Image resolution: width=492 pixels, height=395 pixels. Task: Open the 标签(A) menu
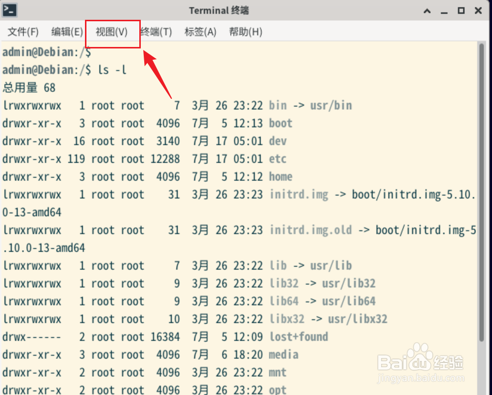click(x=200, y=31)
